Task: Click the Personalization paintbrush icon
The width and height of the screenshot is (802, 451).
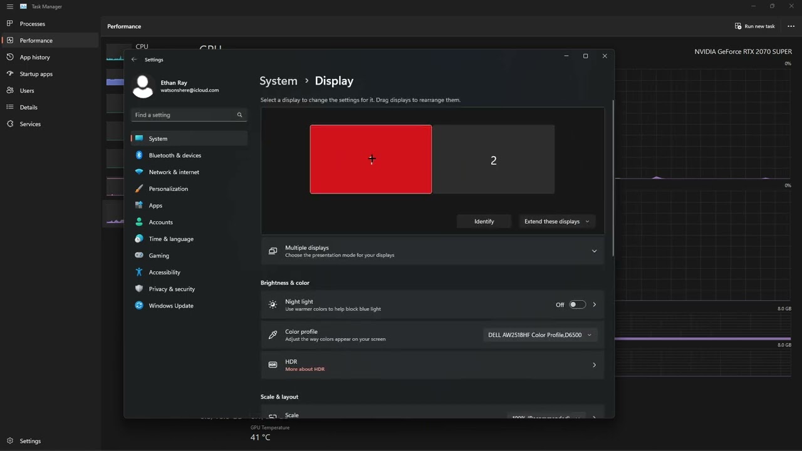Action: (x=139, y=189)
